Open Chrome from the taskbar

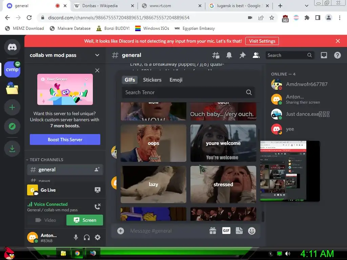click(x=77, y=253)
